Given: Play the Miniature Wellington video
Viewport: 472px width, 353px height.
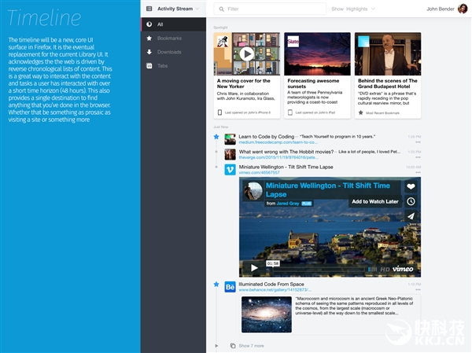Looking at the screenshot, I should point(254,268).
